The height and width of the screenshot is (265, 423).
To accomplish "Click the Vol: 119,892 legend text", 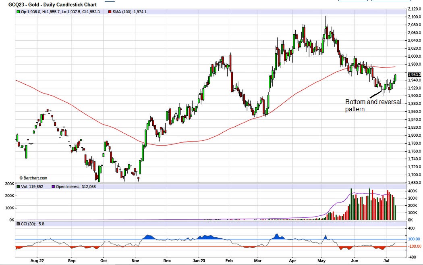I will [32, 187].
